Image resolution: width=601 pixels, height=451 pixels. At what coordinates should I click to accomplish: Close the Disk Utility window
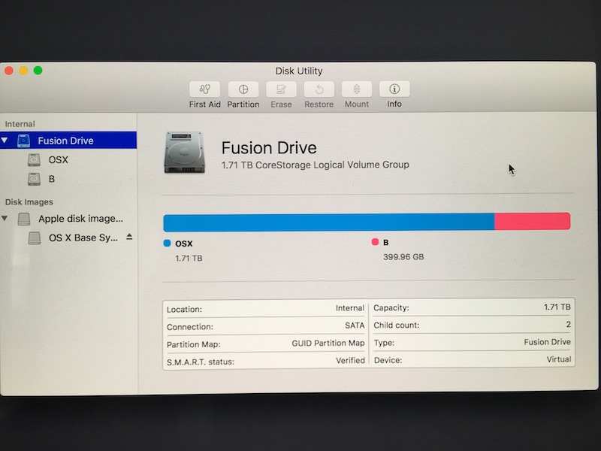tap(9, 71)
